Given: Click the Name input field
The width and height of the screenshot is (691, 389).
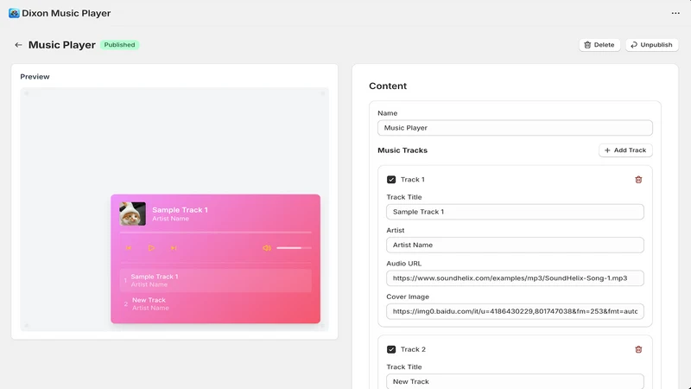Looking at the screenshot, I should click(x=515, y=128).
